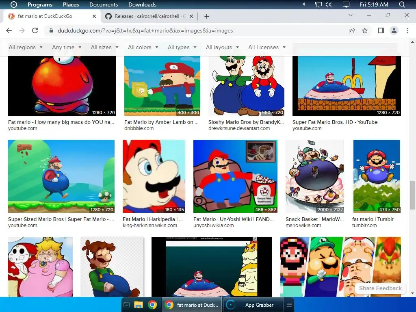Open the desktop overlay taskbar icon
416x312 pixels.
[127, 305]
